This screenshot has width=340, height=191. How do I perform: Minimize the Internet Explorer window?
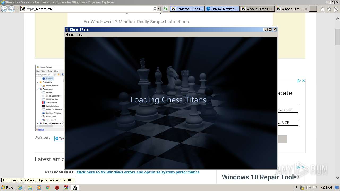328,2
